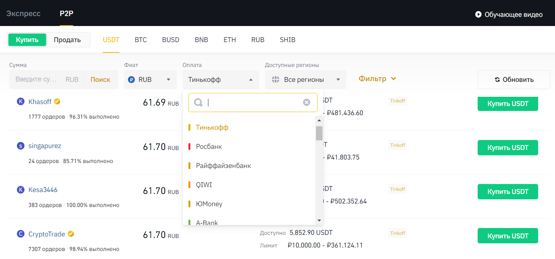Click the Обновить button
Viewport: 555px width, 259px height.
pos(514,80)
